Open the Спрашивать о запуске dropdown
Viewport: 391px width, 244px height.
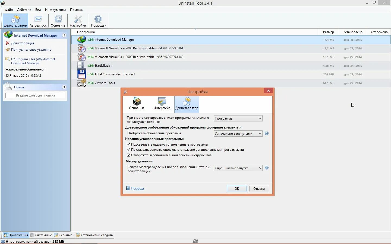coord(238,168)
